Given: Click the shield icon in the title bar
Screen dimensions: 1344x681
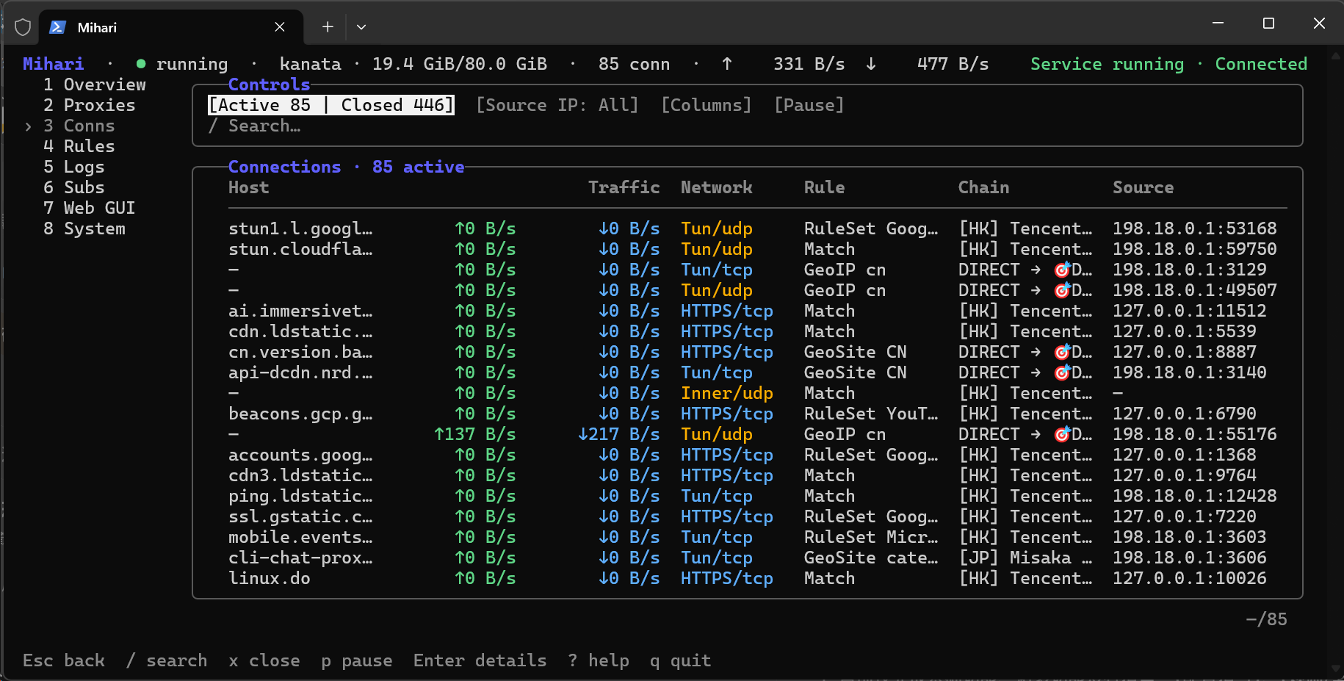Looking at the screenshot, I should (x=23, y=27).
